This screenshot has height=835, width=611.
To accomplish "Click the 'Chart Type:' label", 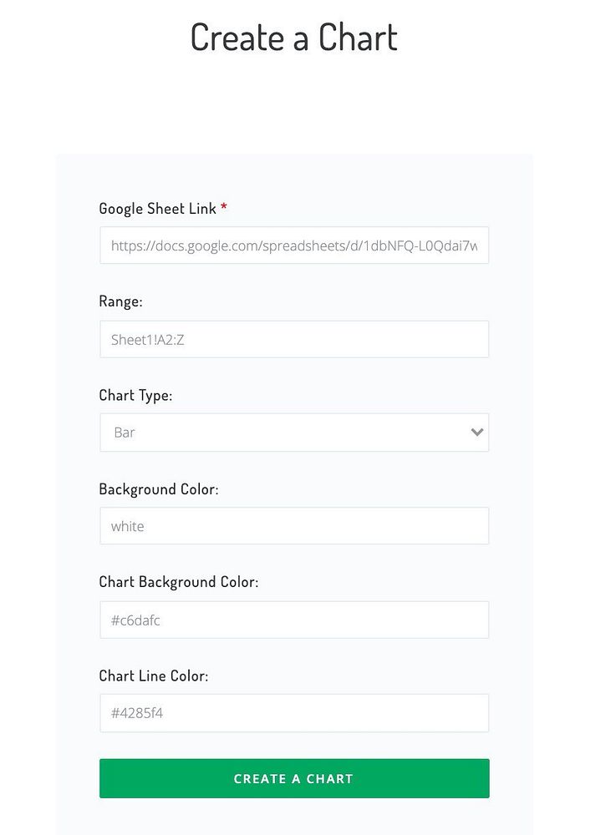I will (135, 395).
